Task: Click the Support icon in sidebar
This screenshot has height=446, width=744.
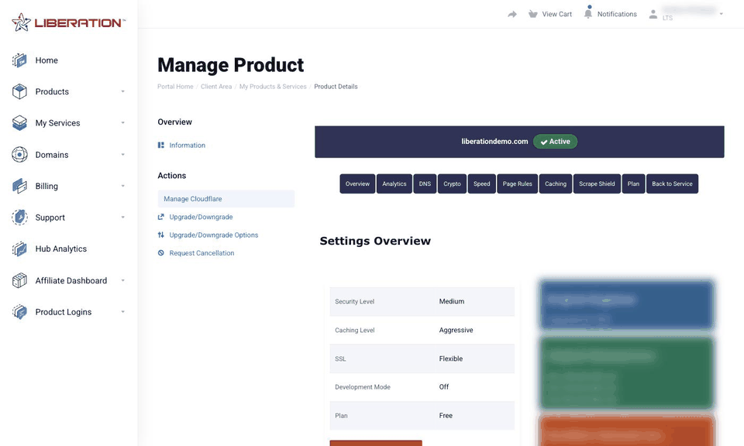Action: pos(19,217)
